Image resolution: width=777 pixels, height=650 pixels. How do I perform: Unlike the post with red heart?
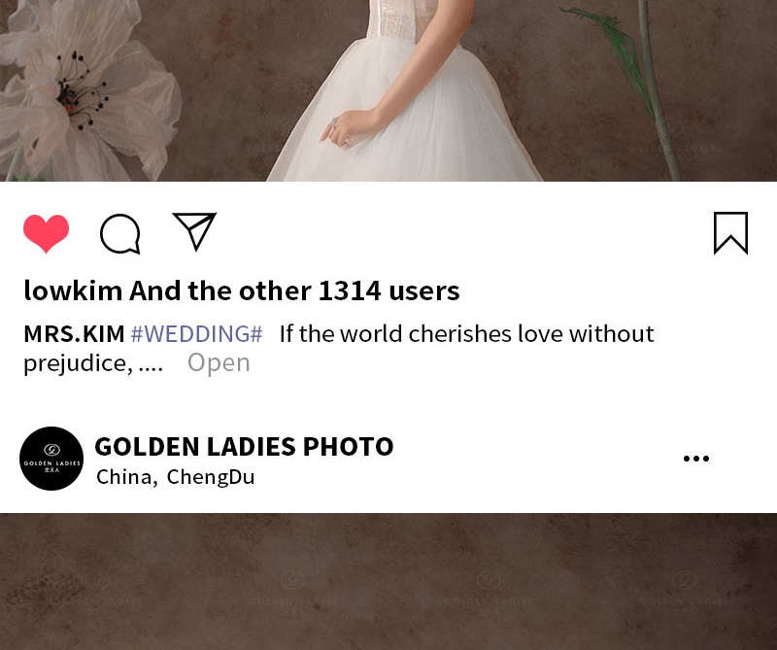[x=46, y=233]
